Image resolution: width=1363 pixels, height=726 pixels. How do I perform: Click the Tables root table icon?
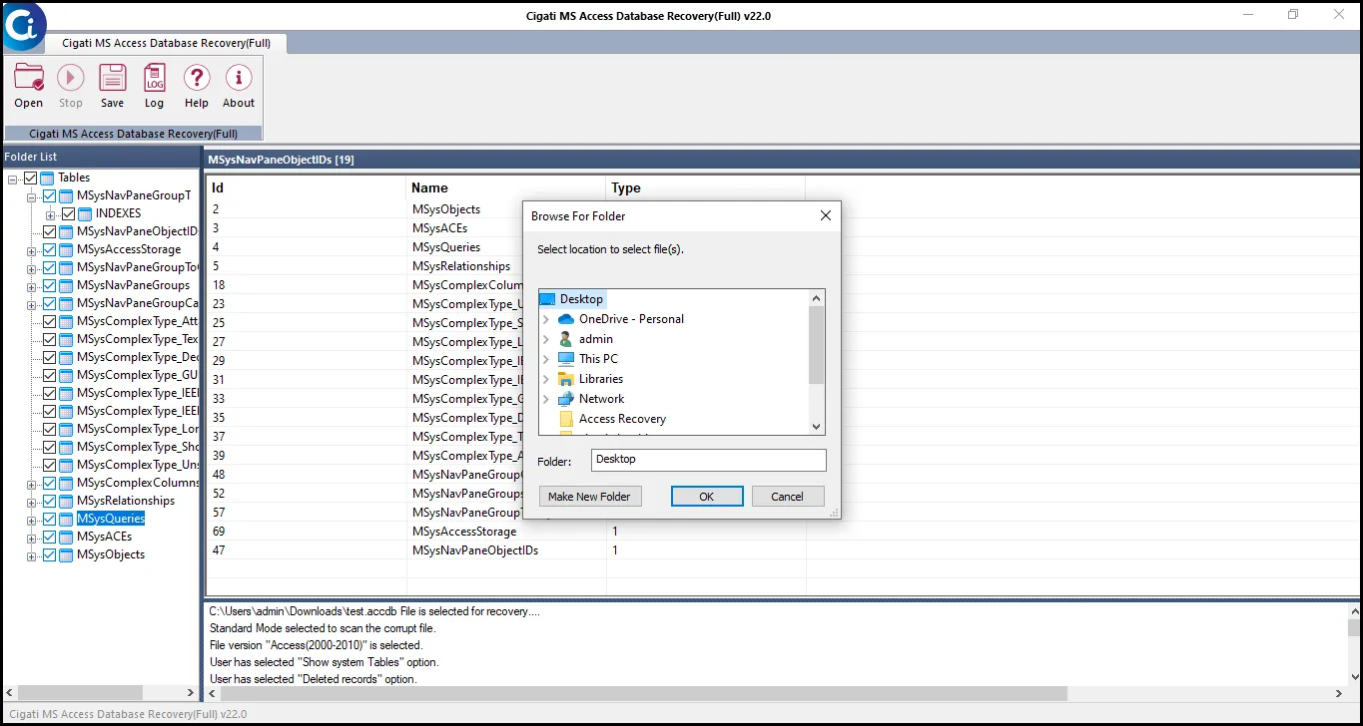(x=47, y=178)
